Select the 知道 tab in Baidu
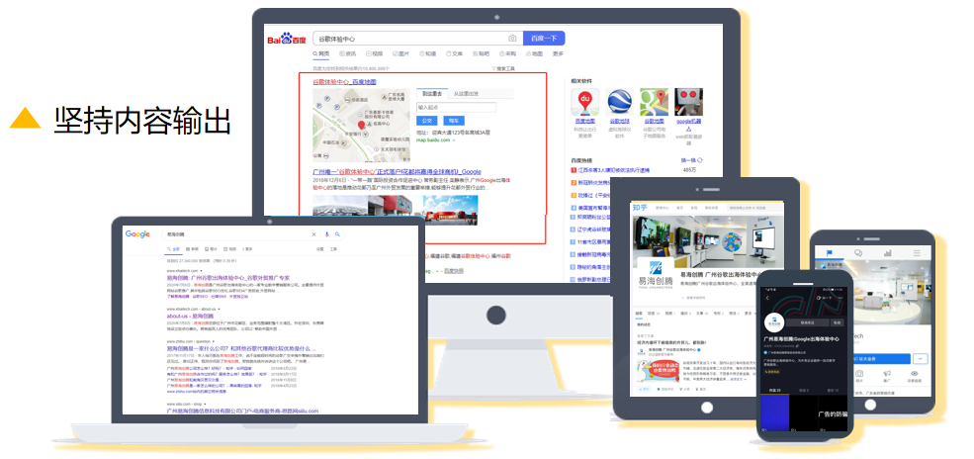Screen dimensions: 974x459 pyautogui.click(x=428, y=54)
